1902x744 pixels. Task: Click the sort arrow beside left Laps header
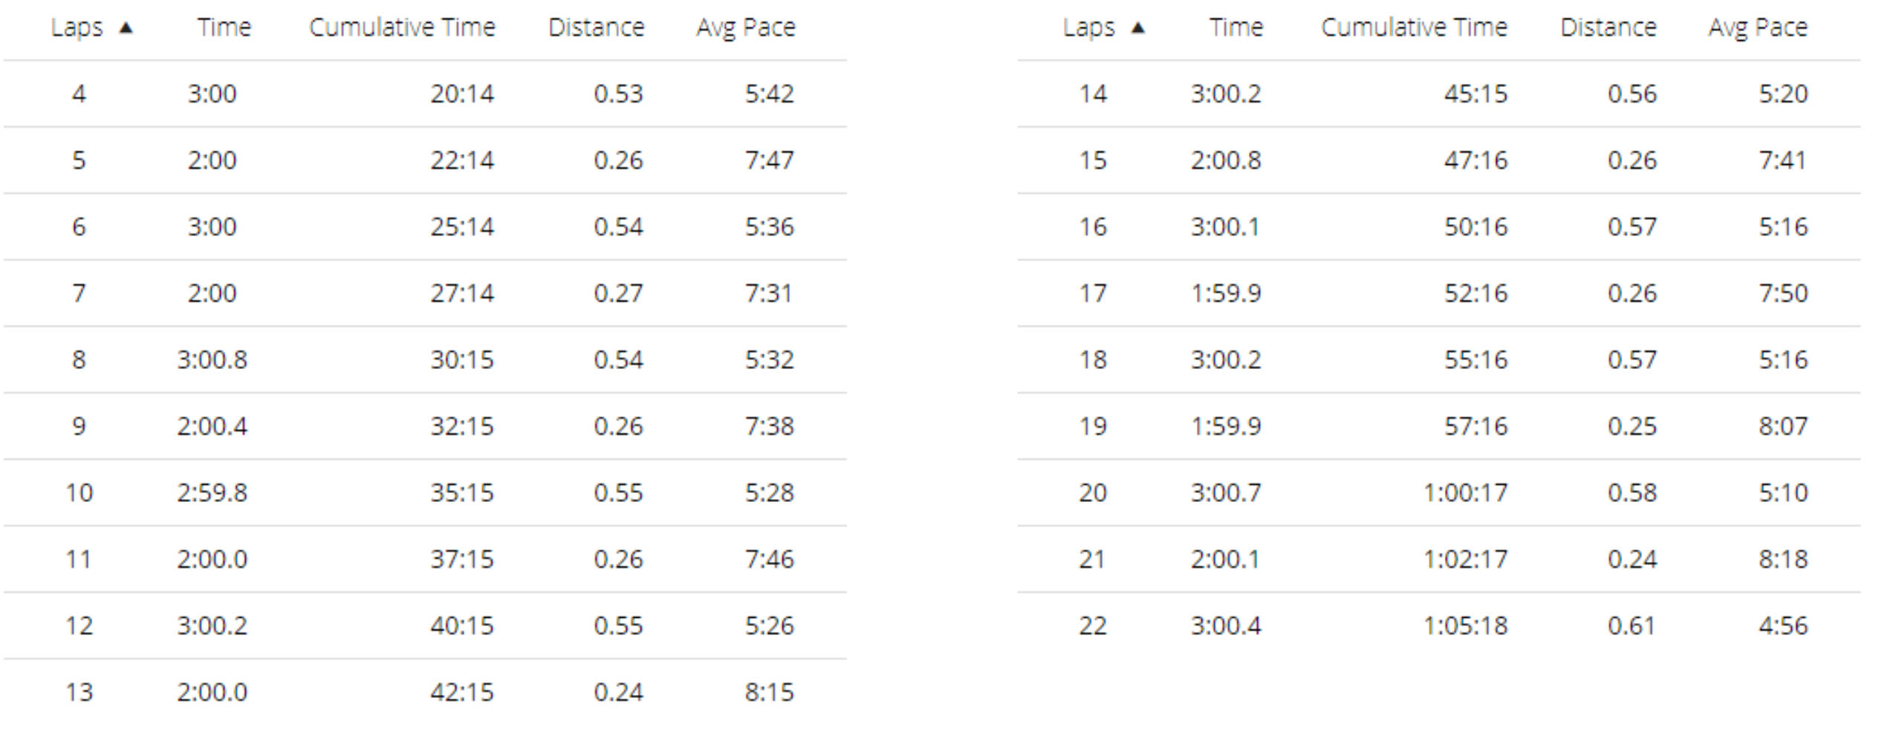[126, 28]
